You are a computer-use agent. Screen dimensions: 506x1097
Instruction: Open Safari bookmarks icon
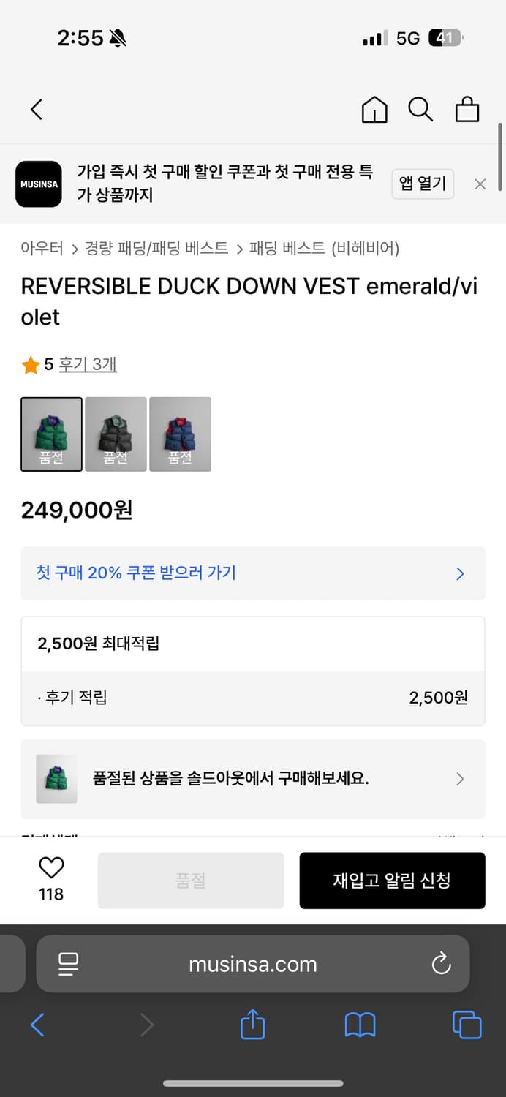pyautogui.click(x=360, y=1025)
